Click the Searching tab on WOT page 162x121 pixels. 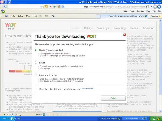click(x=120, y=28)
